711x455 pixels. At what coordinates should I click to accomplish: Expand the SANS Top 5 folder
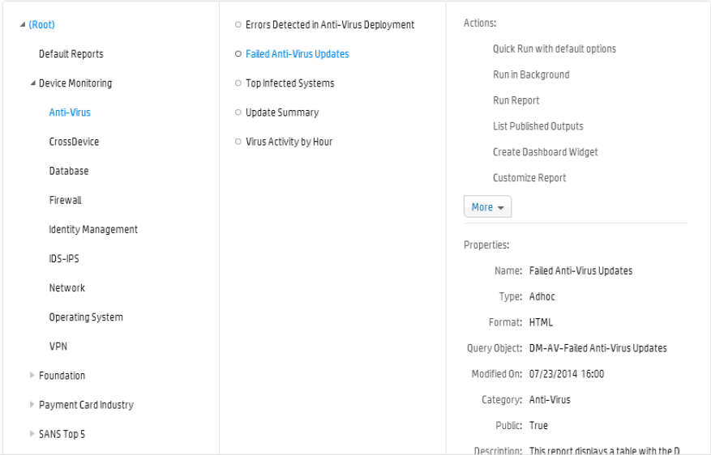(x=32, y=434)
